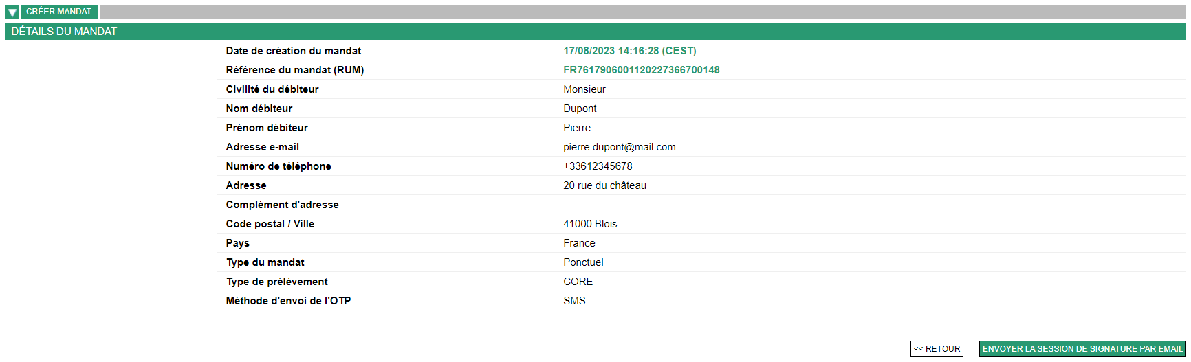Click the civility value Monsieur
1191x362 pixels.
[584, 89]
